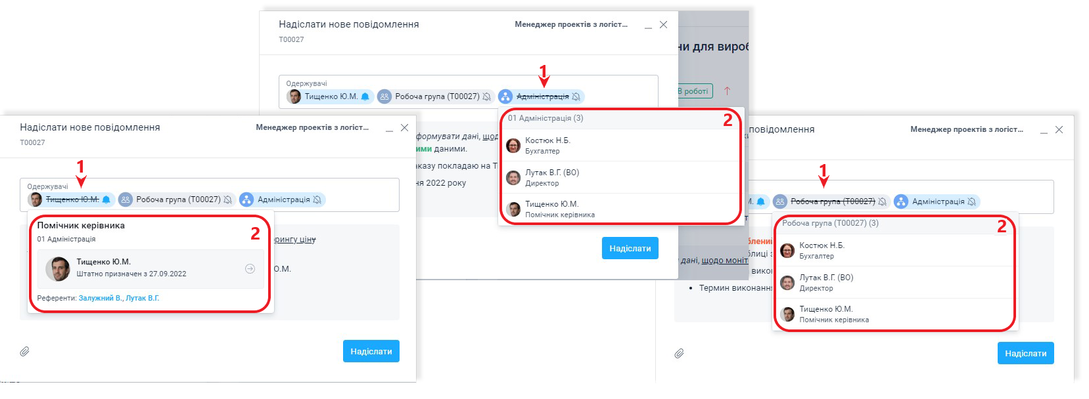Click the red up arrow beside В роботі

(x=727, y=91)
